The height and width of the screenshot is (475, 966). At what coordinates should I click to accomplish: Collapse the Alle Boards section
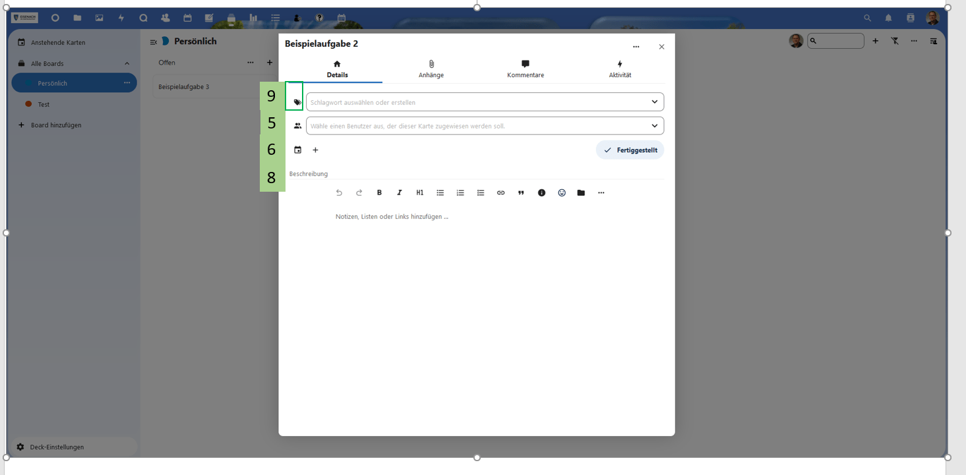127,64
